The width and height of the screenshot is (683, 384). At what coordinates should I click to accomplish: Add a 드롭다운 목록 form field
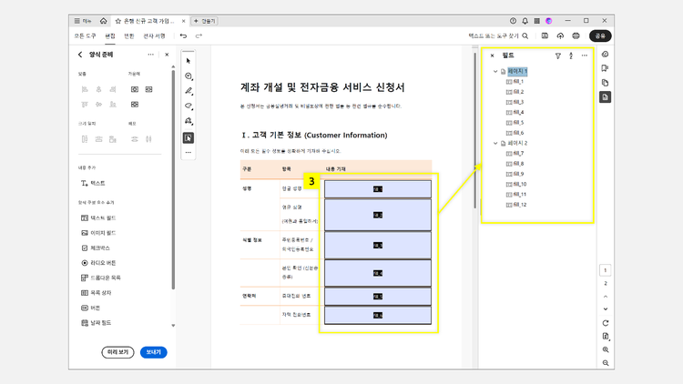[x=101, y=278]
